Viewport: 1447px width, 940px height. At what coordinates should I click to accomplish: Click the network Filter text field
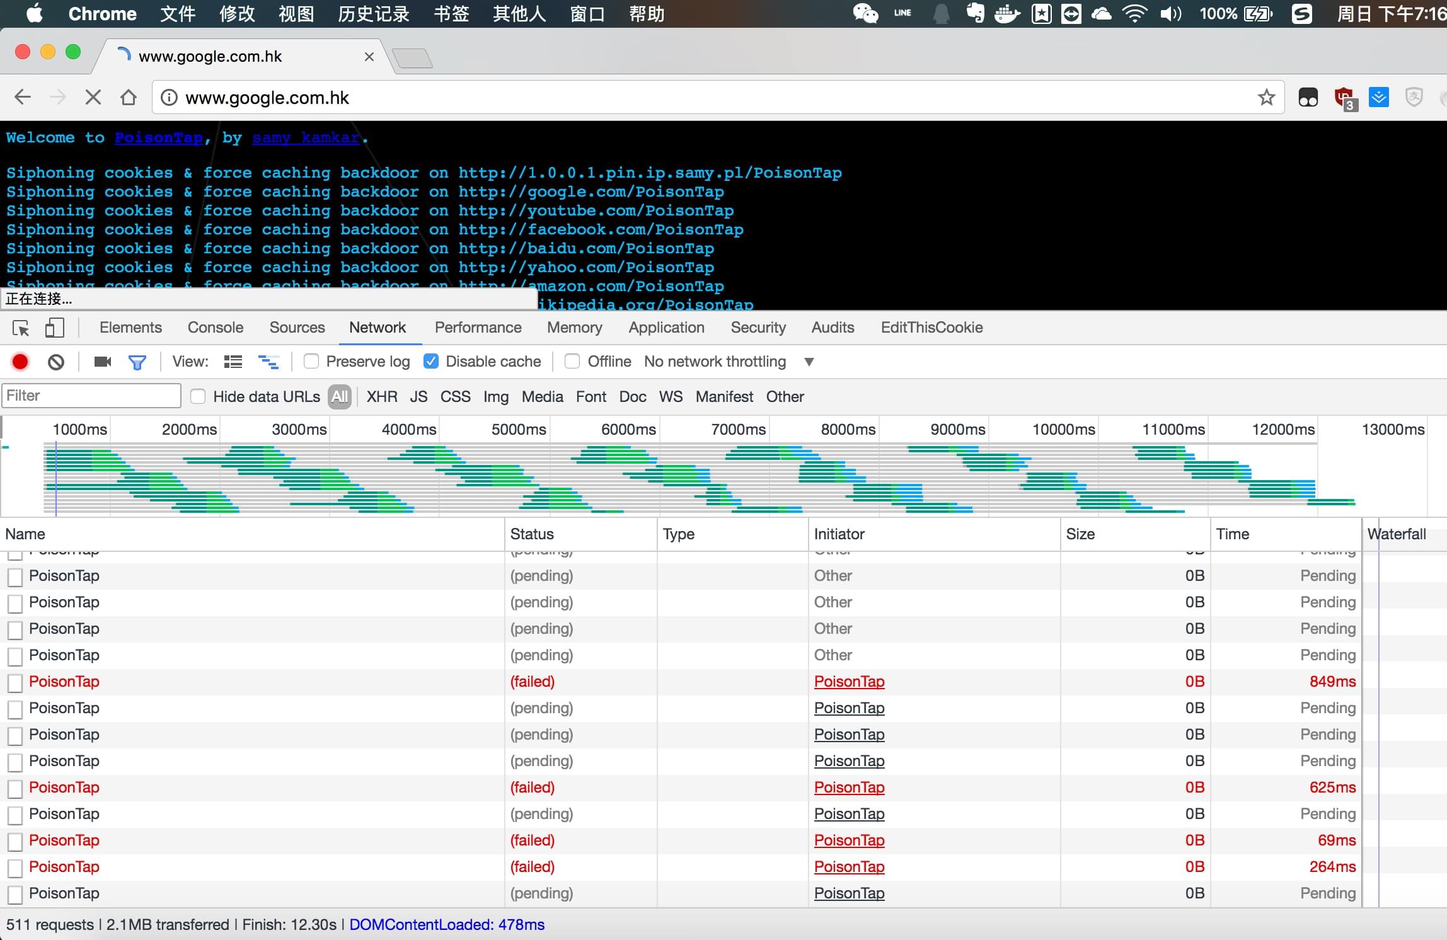pyautogui.click(x=91, y=396)
